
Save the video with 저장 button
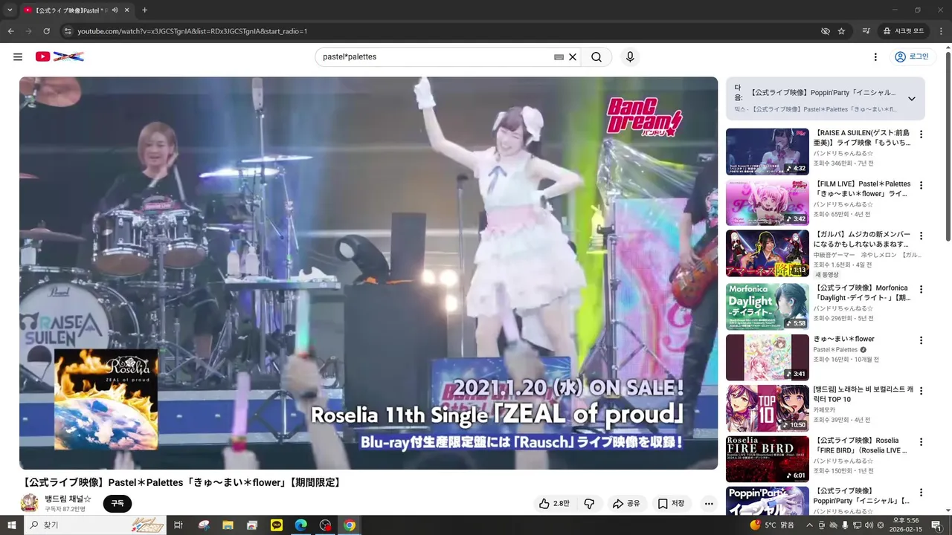point(671,504)
